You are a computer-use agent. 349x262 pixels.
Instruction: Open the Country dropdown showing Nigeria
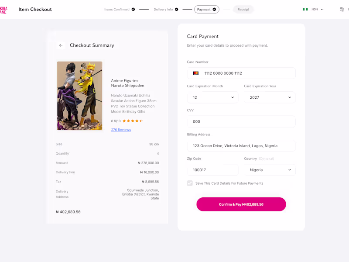270,170
